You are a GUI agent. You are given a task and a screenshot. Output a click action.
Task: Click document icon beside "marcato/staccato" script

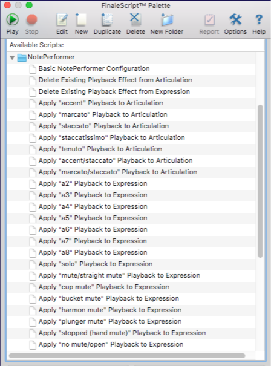tap(33, 172)
